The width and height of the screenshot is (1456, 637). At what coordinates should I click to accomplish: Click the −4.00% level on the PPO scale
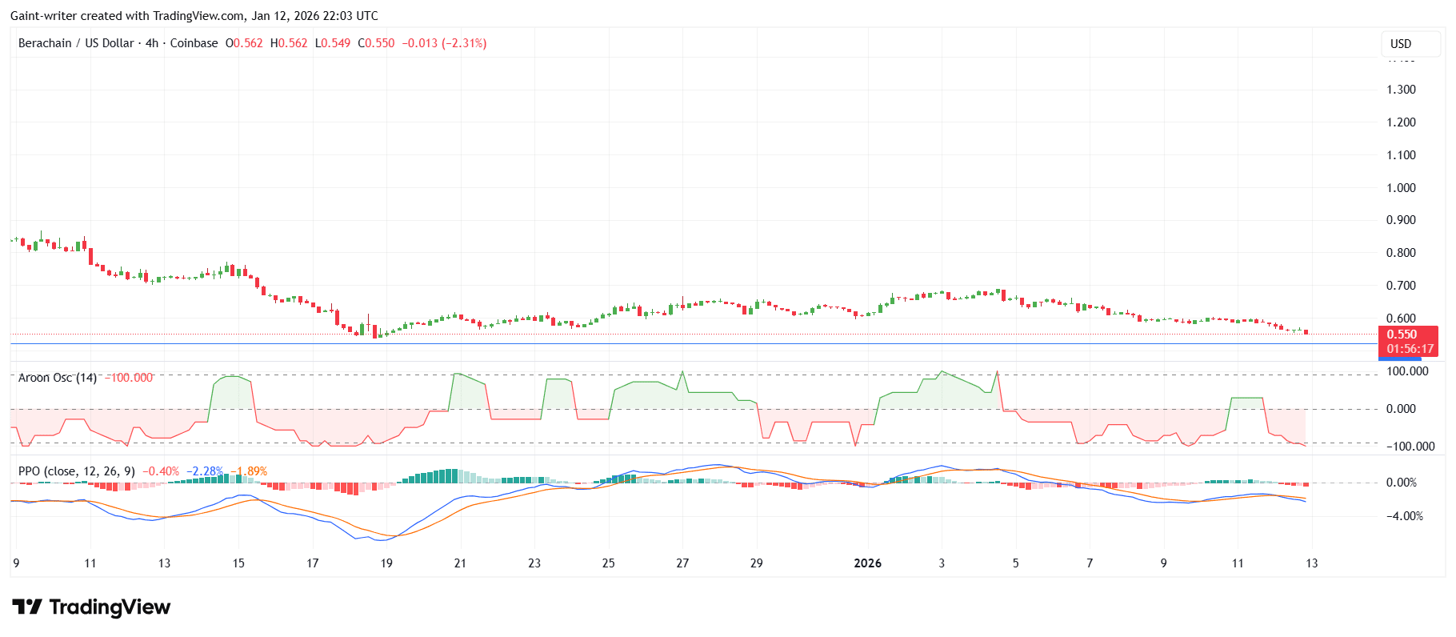coord(1405,516)
